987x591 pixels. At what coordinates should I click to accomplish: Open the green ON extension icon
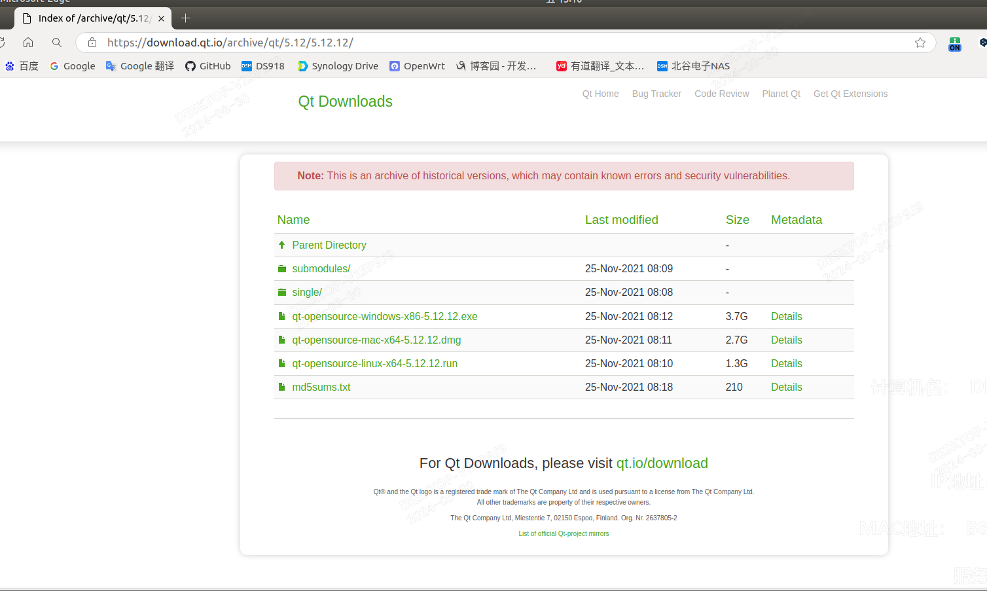tap(955, 44)
